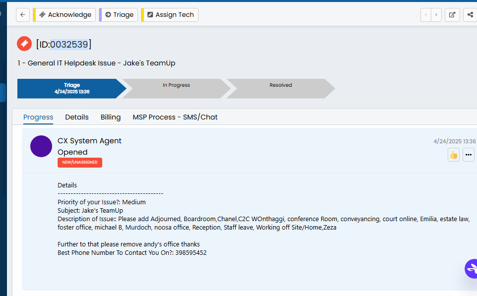
Task: Click the Triage stage in progress bar
Action: (x=72, y=88)
